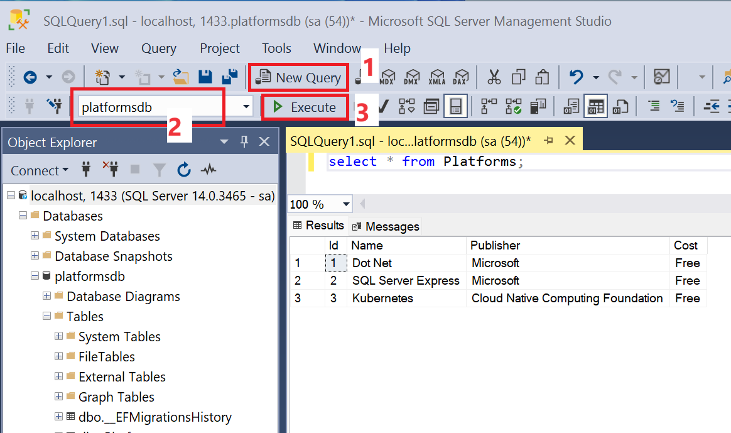
Task: Click the Cut scissors icon
Action: tap(494, 77)
